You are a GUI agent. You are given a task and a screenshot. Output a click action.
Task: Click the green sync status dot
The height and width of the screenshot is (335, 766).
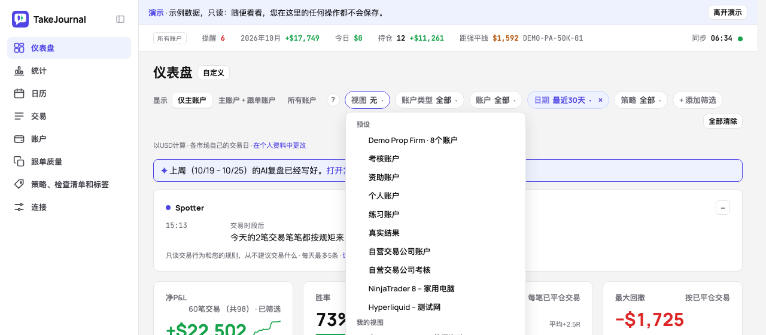tap(740, 38)
